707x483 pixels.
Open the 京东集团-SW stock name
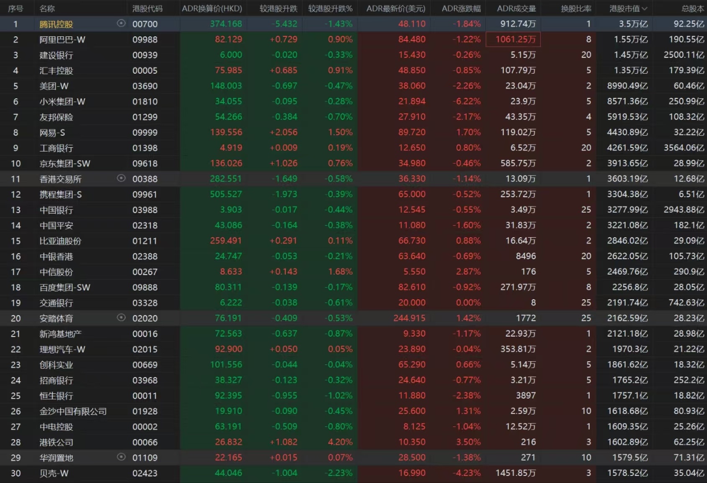[65, 164]
